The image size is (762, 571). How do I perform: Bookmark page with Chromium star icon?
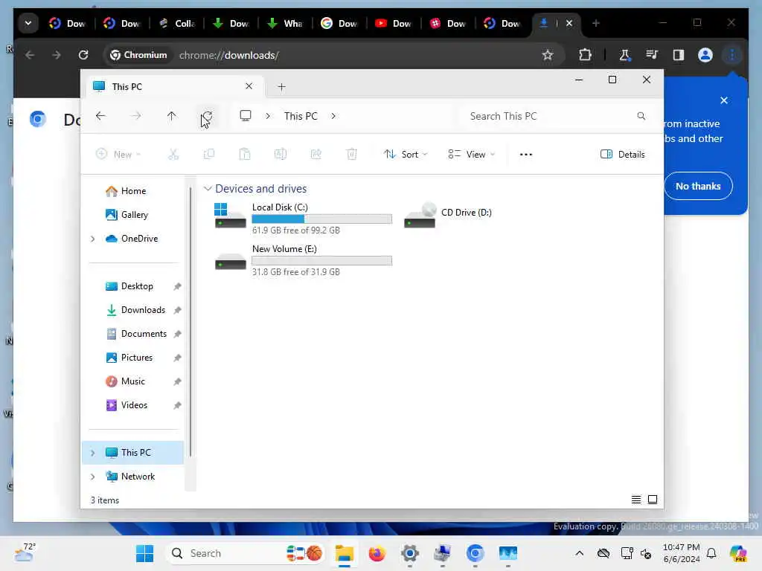coord(548,55)
